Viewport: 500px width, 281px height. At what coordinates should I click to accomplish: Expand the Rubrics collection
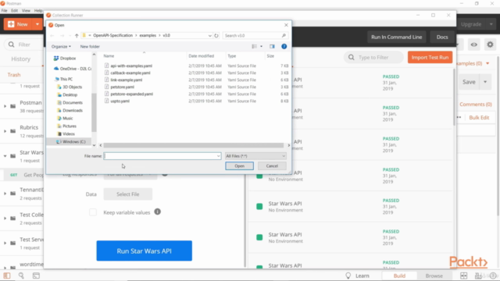tap(5, 131)
